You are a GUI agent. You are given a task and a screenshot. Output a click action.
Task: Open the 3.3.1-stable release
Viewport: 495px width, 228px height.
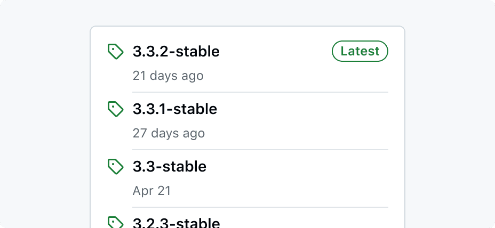point(175,109)
